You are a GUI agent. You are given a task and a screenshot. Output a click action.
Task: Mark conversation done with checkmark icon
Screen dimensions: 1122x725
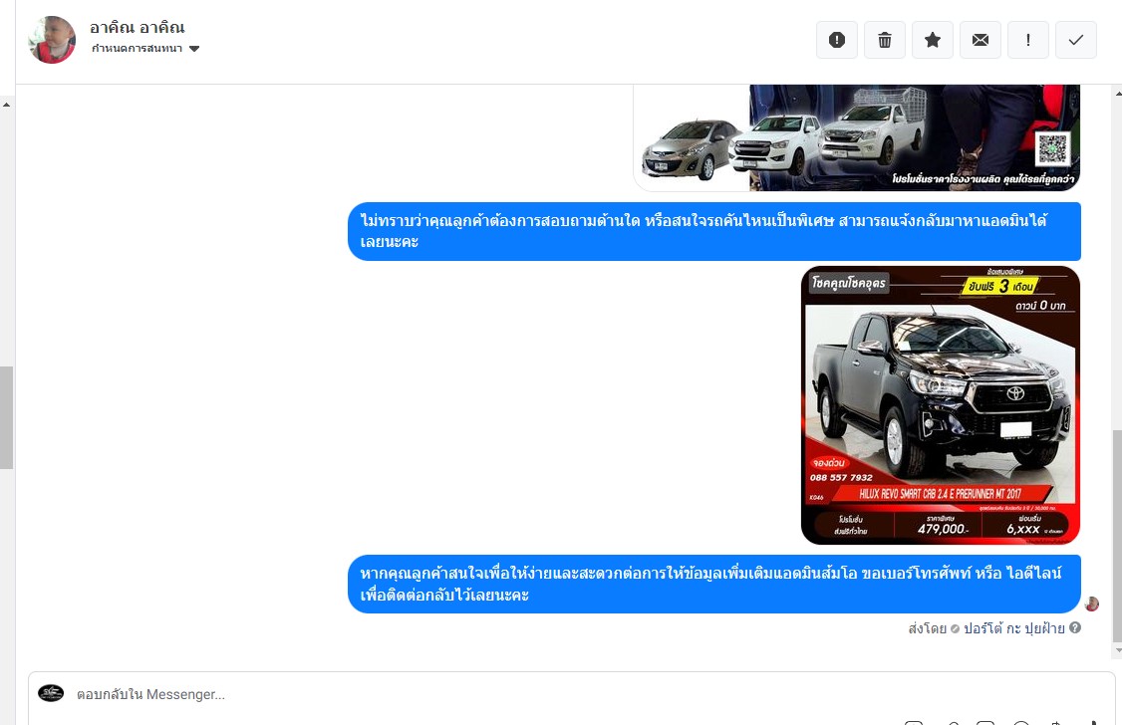pos(1075,40)
